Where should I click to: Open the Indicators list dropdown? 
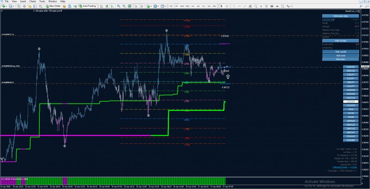[x=149, y=6]
